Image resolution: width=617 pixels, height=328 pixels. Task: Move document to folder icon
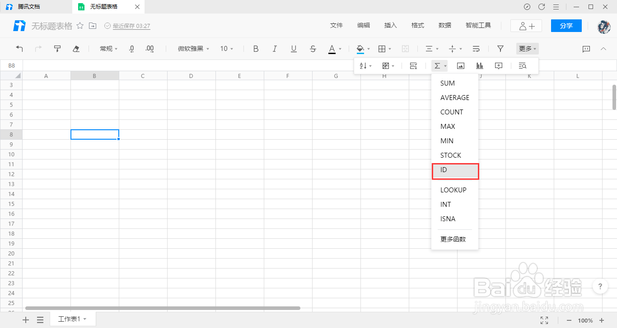pyautogui.click(x=93, y=26)
